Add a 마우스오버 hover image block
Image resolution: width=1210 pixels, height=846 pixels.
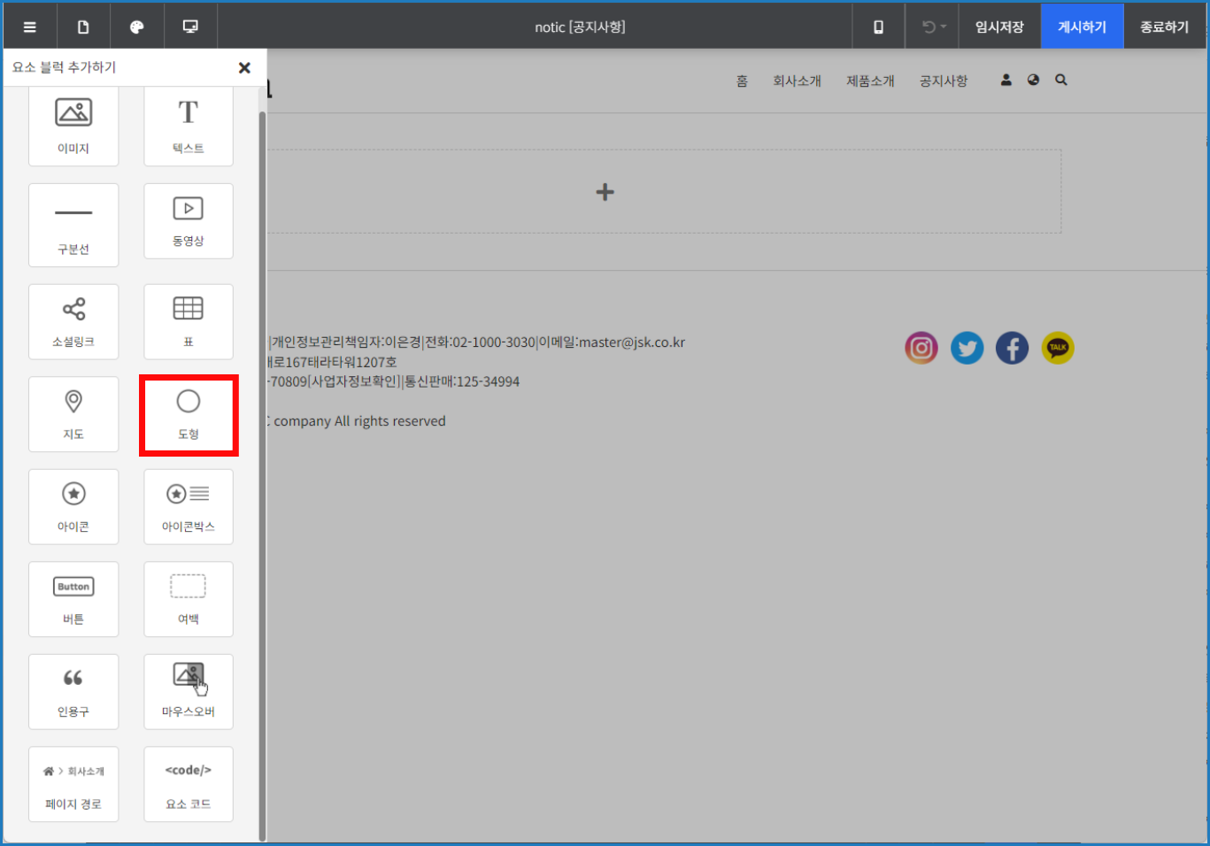189,691
